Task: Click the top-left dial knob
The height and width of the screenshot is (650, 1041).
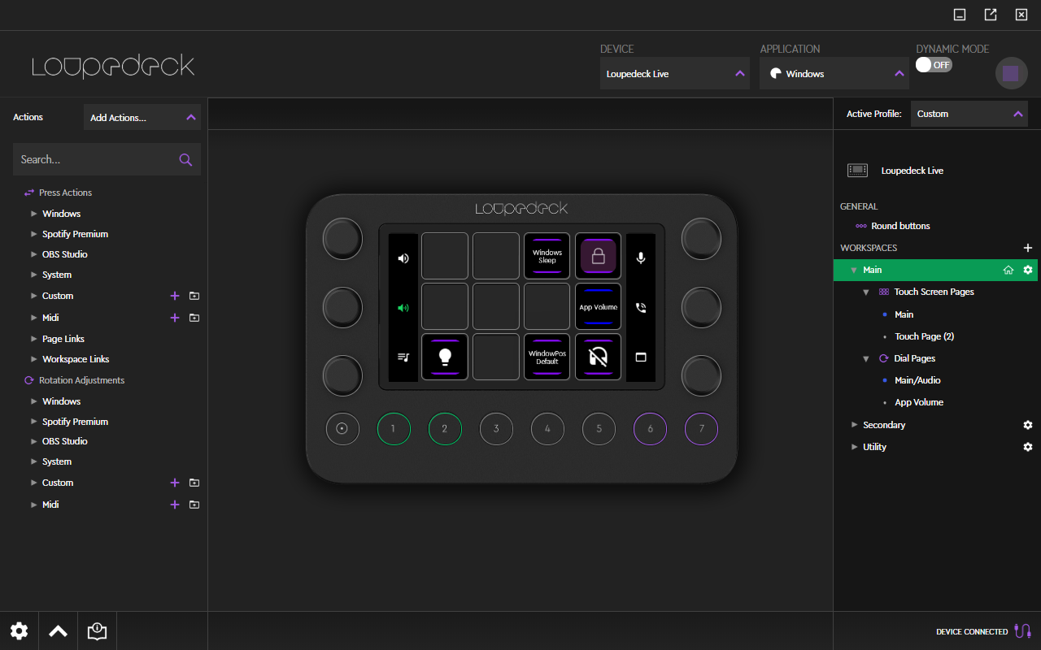Action: (342, 238)
